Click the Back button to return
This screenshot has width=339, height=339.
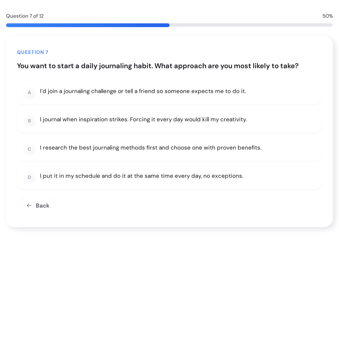point(37,205)
